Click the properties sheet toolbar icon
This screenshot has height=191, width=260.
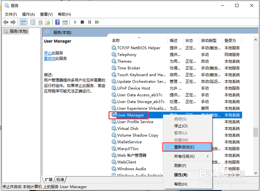[x=33, y=22]
